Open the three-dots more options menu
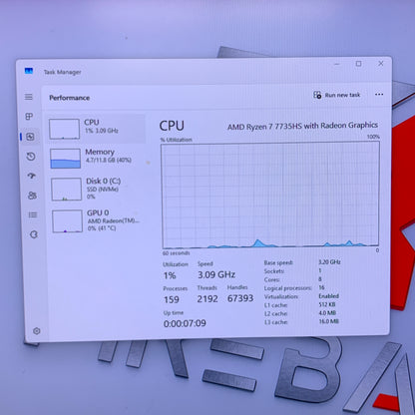415x415 pixels. (379, 95)
